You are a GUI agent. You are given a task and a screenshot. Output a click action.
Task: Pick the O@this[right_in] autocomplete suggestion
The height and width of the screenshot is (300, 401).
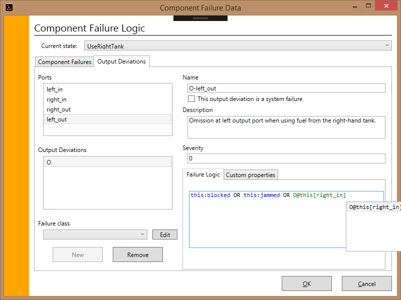pyautogui.click(x=374, y=207)
